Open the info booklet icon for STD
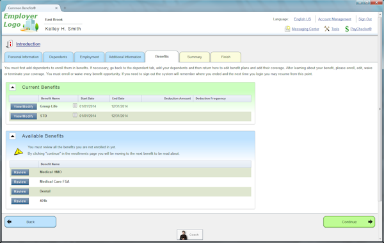384x243 pixels. point(75,115)
